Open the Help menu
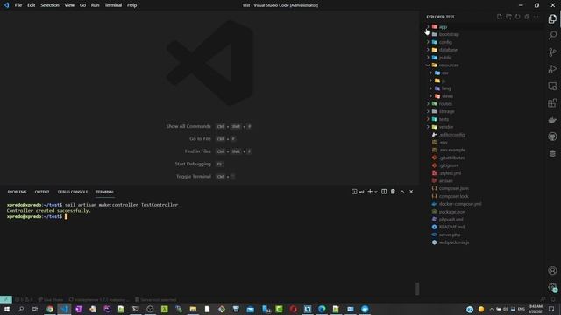Screen dimensions: 561x315 [x=131, y=5]
